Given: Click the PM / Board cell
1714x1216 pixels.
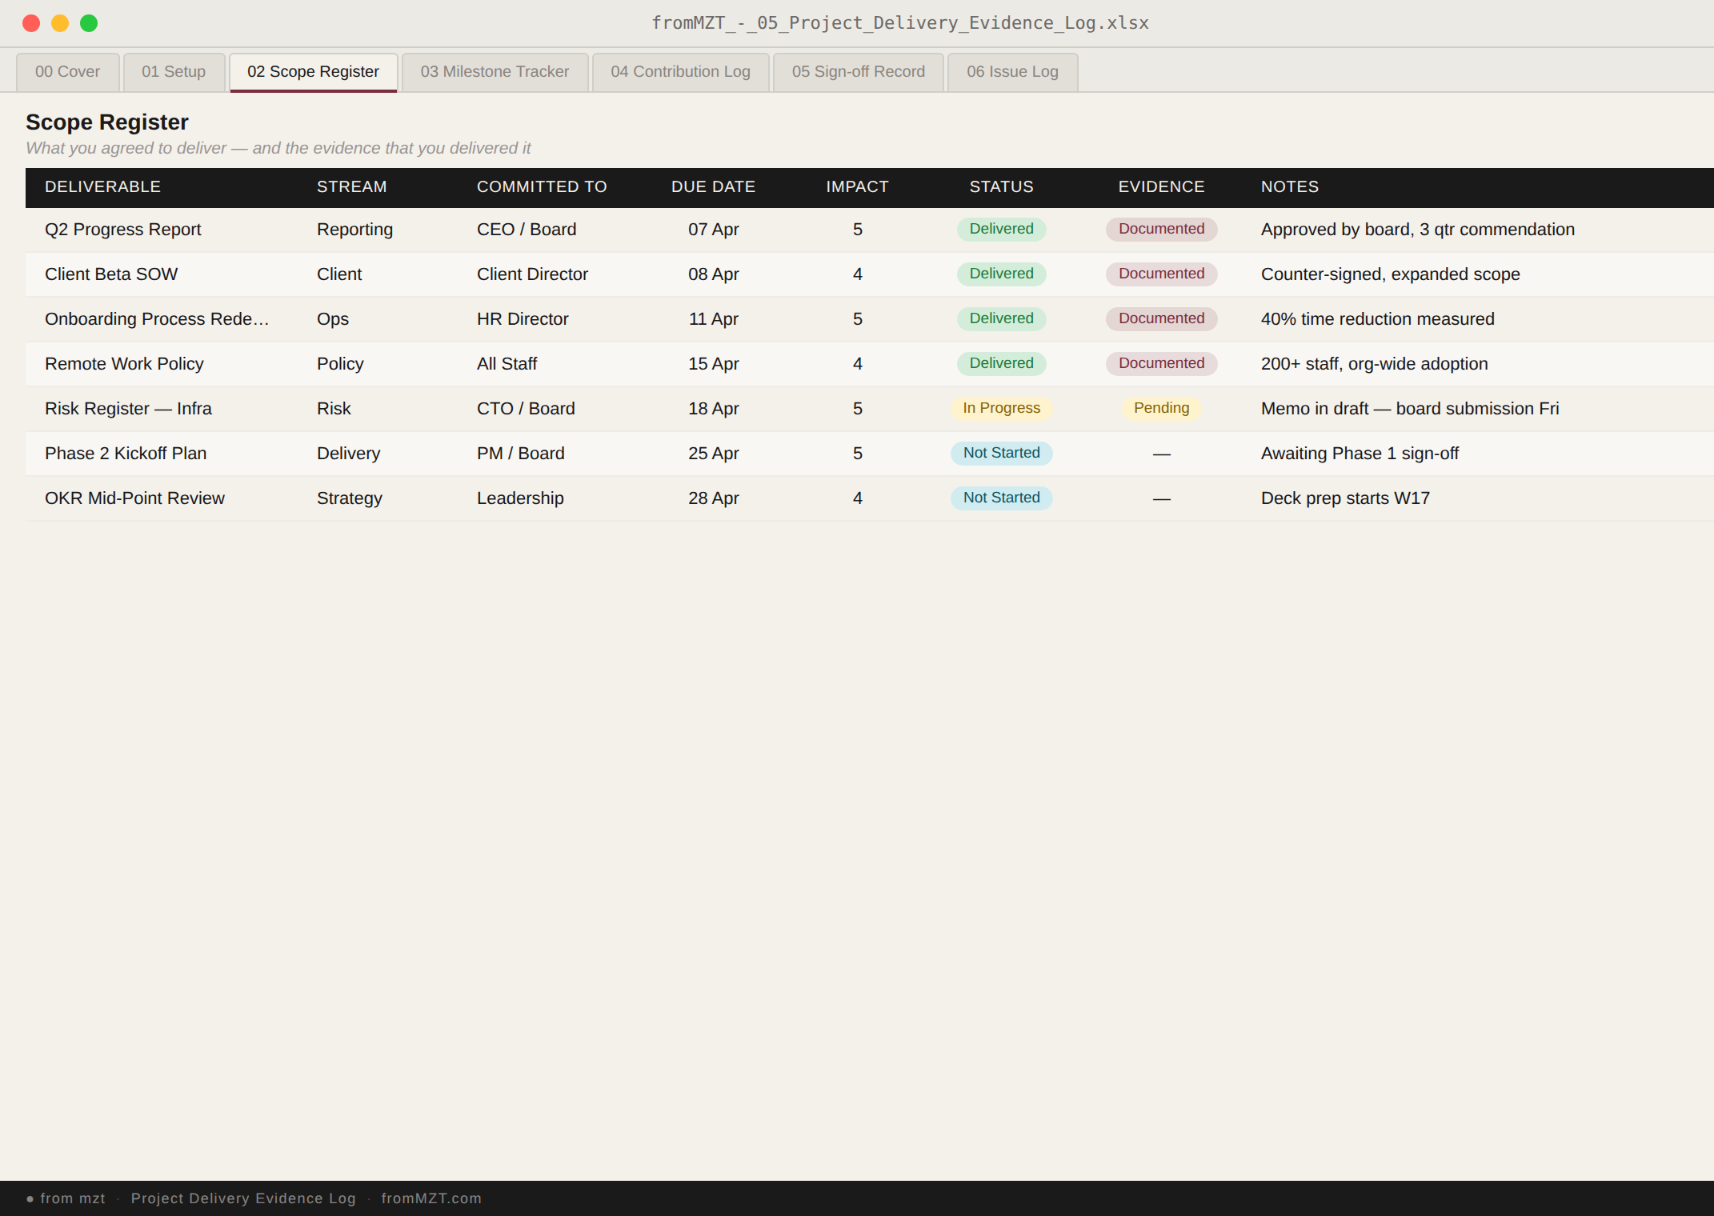Looking at the screenshot, I should pos(520,454).
